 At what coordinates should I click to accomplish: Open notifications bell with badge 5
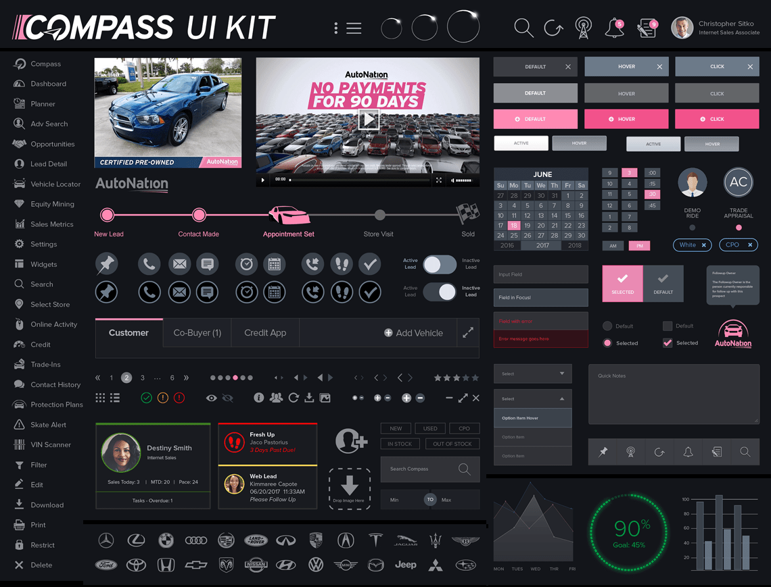point(614,28)
